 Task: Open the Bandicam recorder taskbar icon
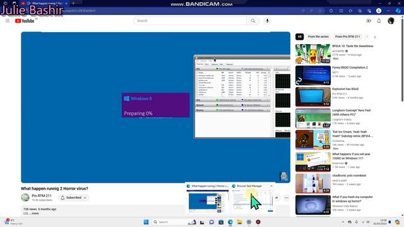tap(258, 222)
